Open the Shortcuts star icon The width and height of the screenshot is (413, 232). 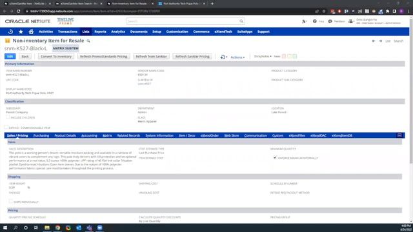[21, 32]
